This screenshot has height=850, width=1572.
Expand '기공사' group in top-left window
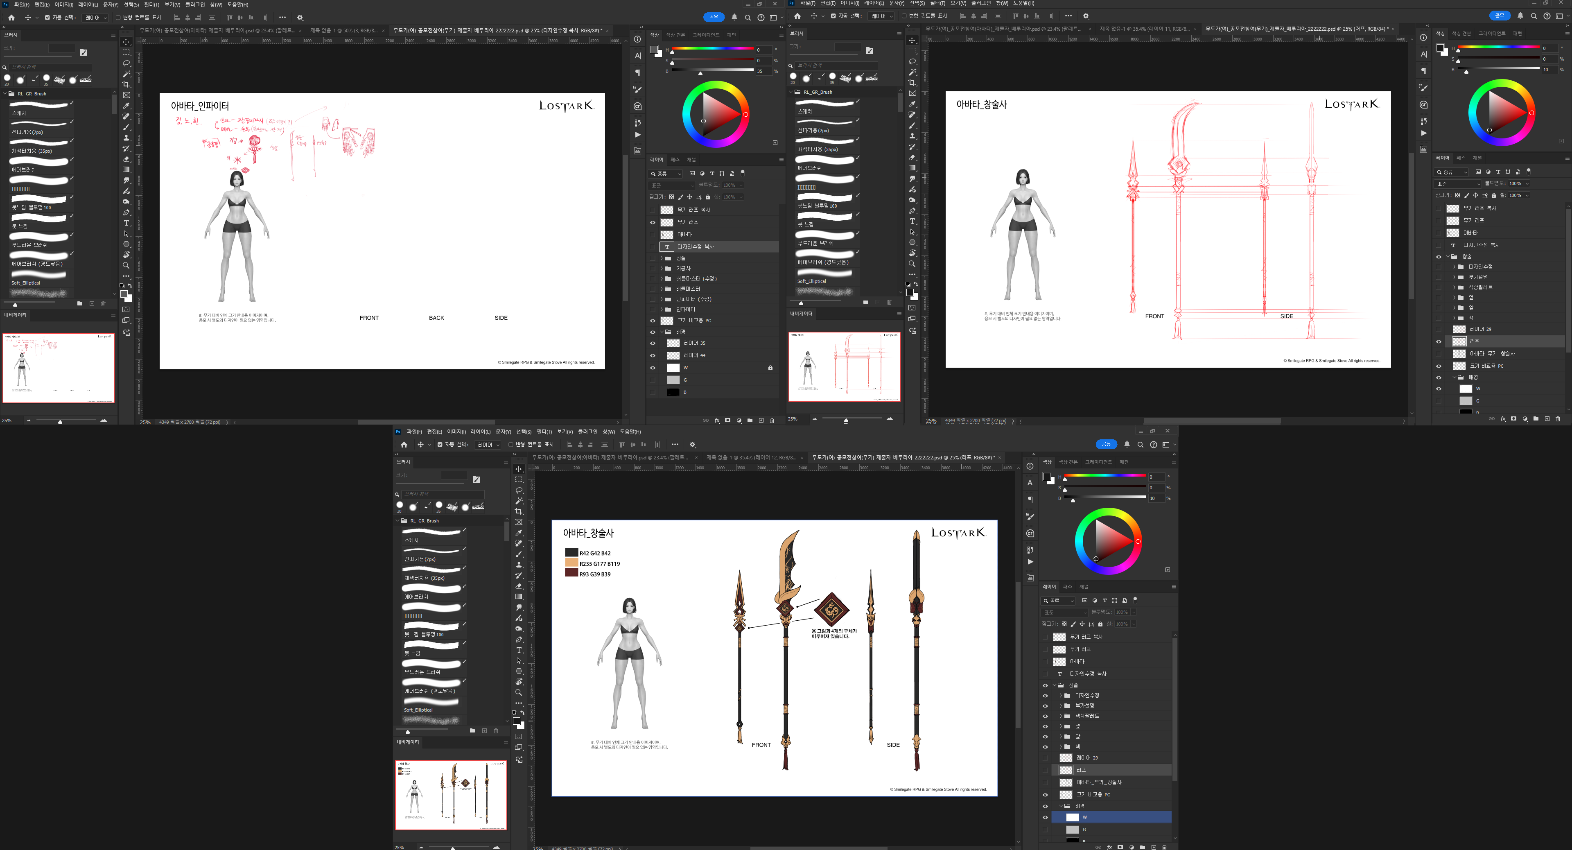tap(661, 269)
